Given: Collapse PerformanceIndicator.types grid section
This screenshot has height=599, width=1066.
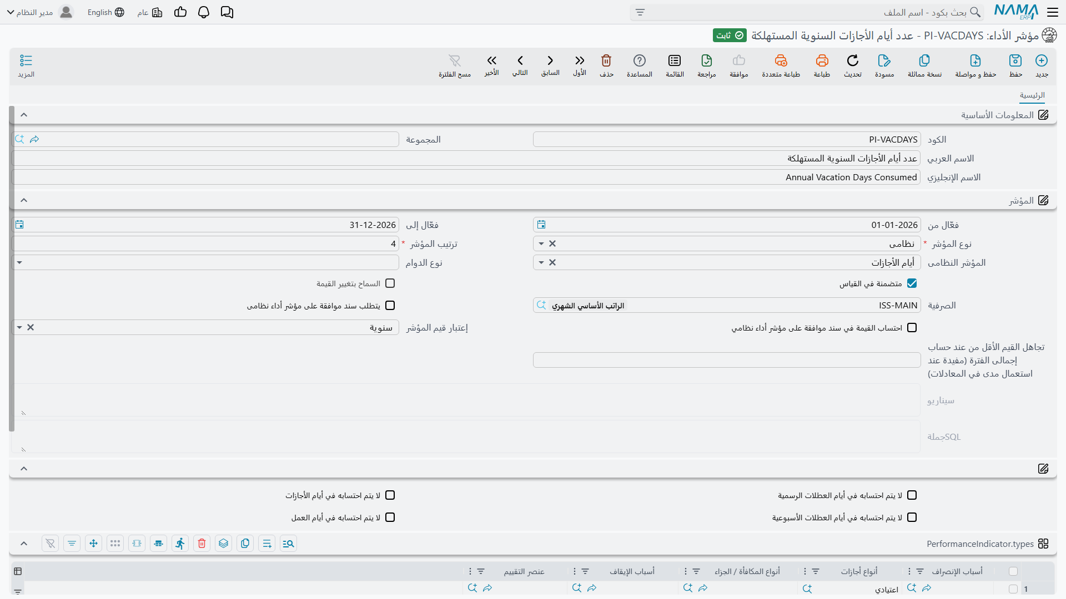Looking at the screenshot, I should pyautogui.click(x=24, y=544).
